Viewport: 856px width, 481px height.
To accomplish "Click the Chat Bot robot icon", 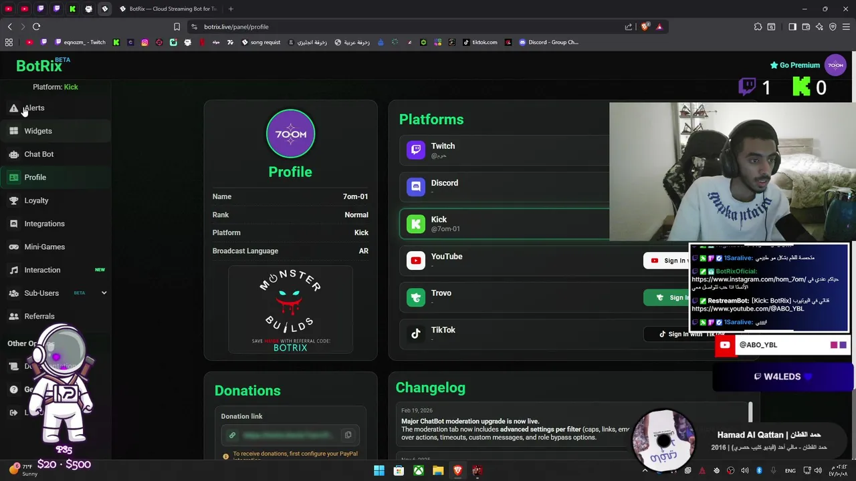I will point(14,154).
